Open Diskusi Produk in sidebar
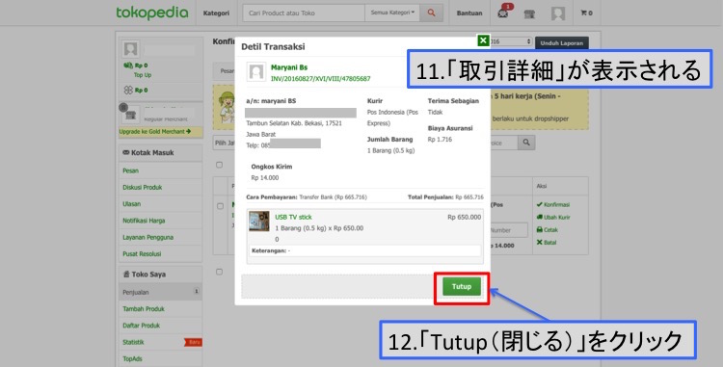723x367 pixels. click(142, 187)
